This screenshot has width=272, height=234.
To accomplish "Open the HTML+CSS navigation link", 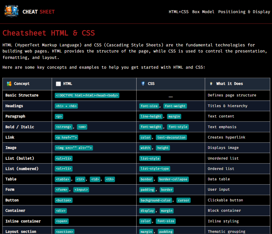I will tap(178, 12).
